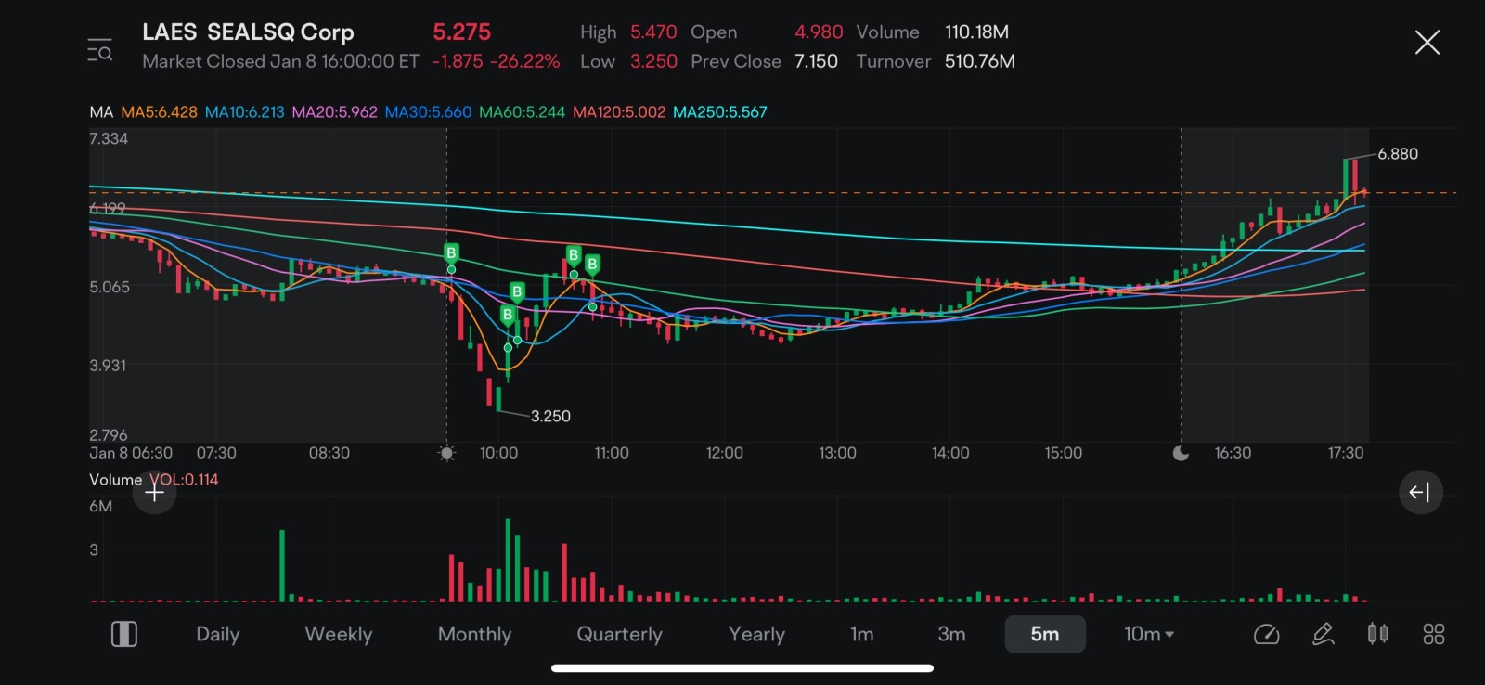Switch to the Weekly timeframe

[x=339, y=634]
